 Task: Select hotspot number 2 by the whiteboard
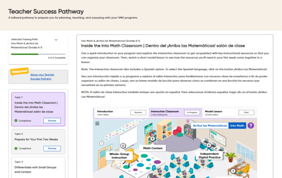tap(123, 146)
